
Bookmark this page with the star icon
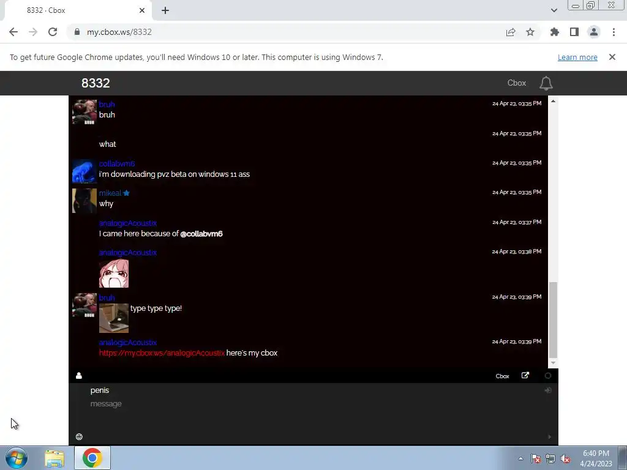[x=530, y=32]
